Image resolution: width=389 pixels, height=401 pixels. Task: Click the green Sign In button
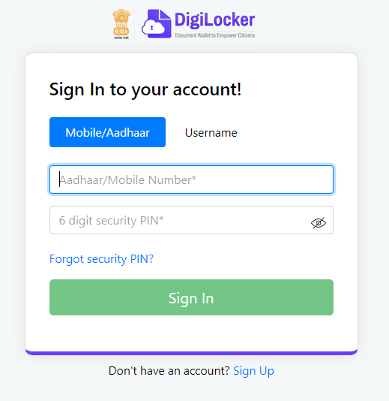[191, 297]
